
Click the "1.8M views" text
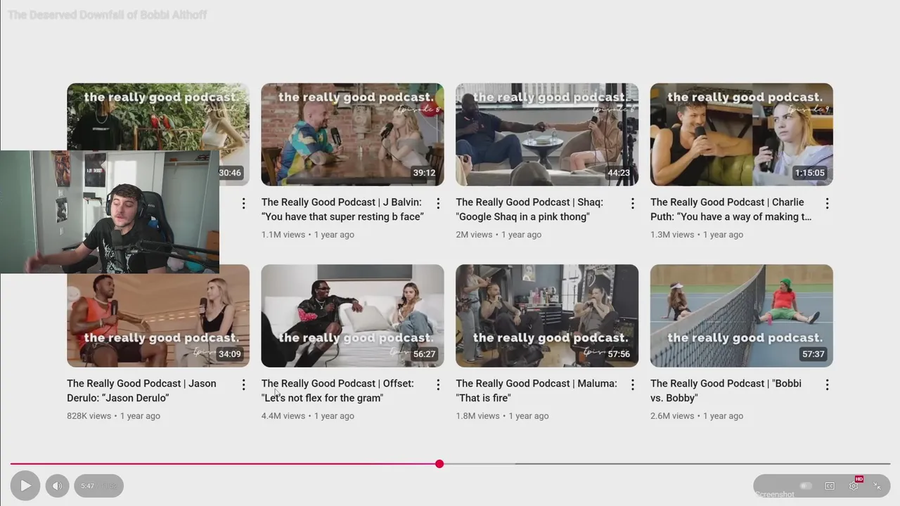[477, 416]
